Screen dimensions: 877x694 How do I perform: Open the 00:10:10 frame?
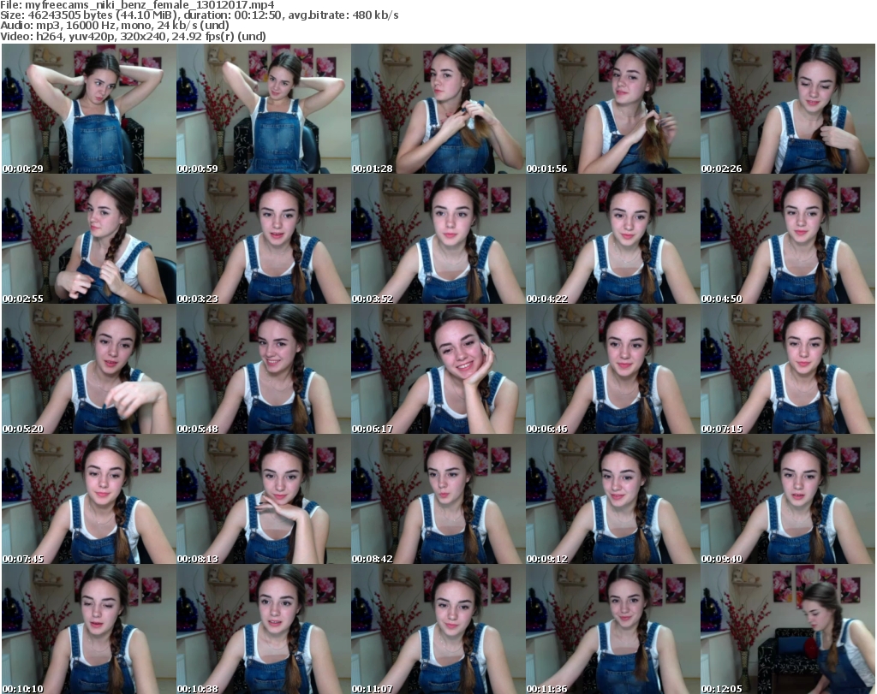pos(88,629)
